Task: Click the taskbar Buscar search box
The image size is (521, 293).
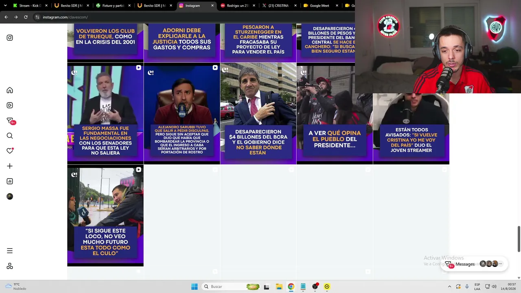Action: click(x=231, y=286)
